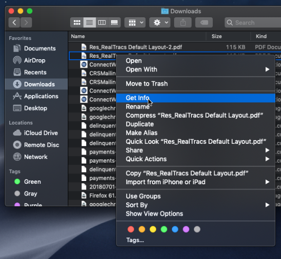Choose Show View Options

196,214
